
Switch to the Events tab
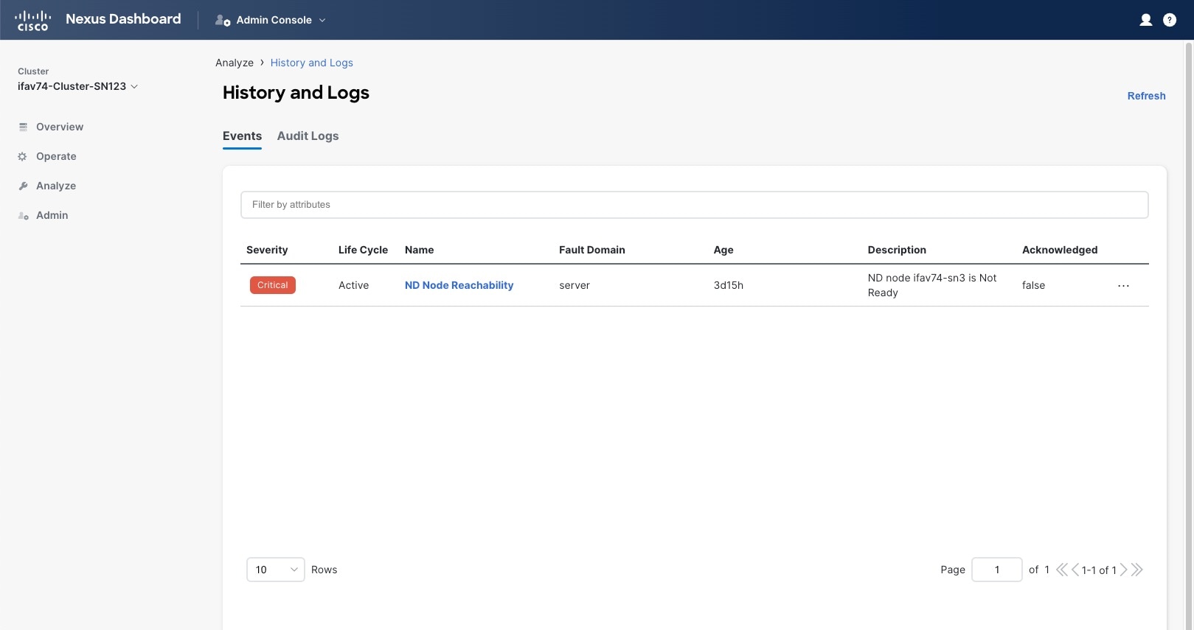tap(242, 136)
